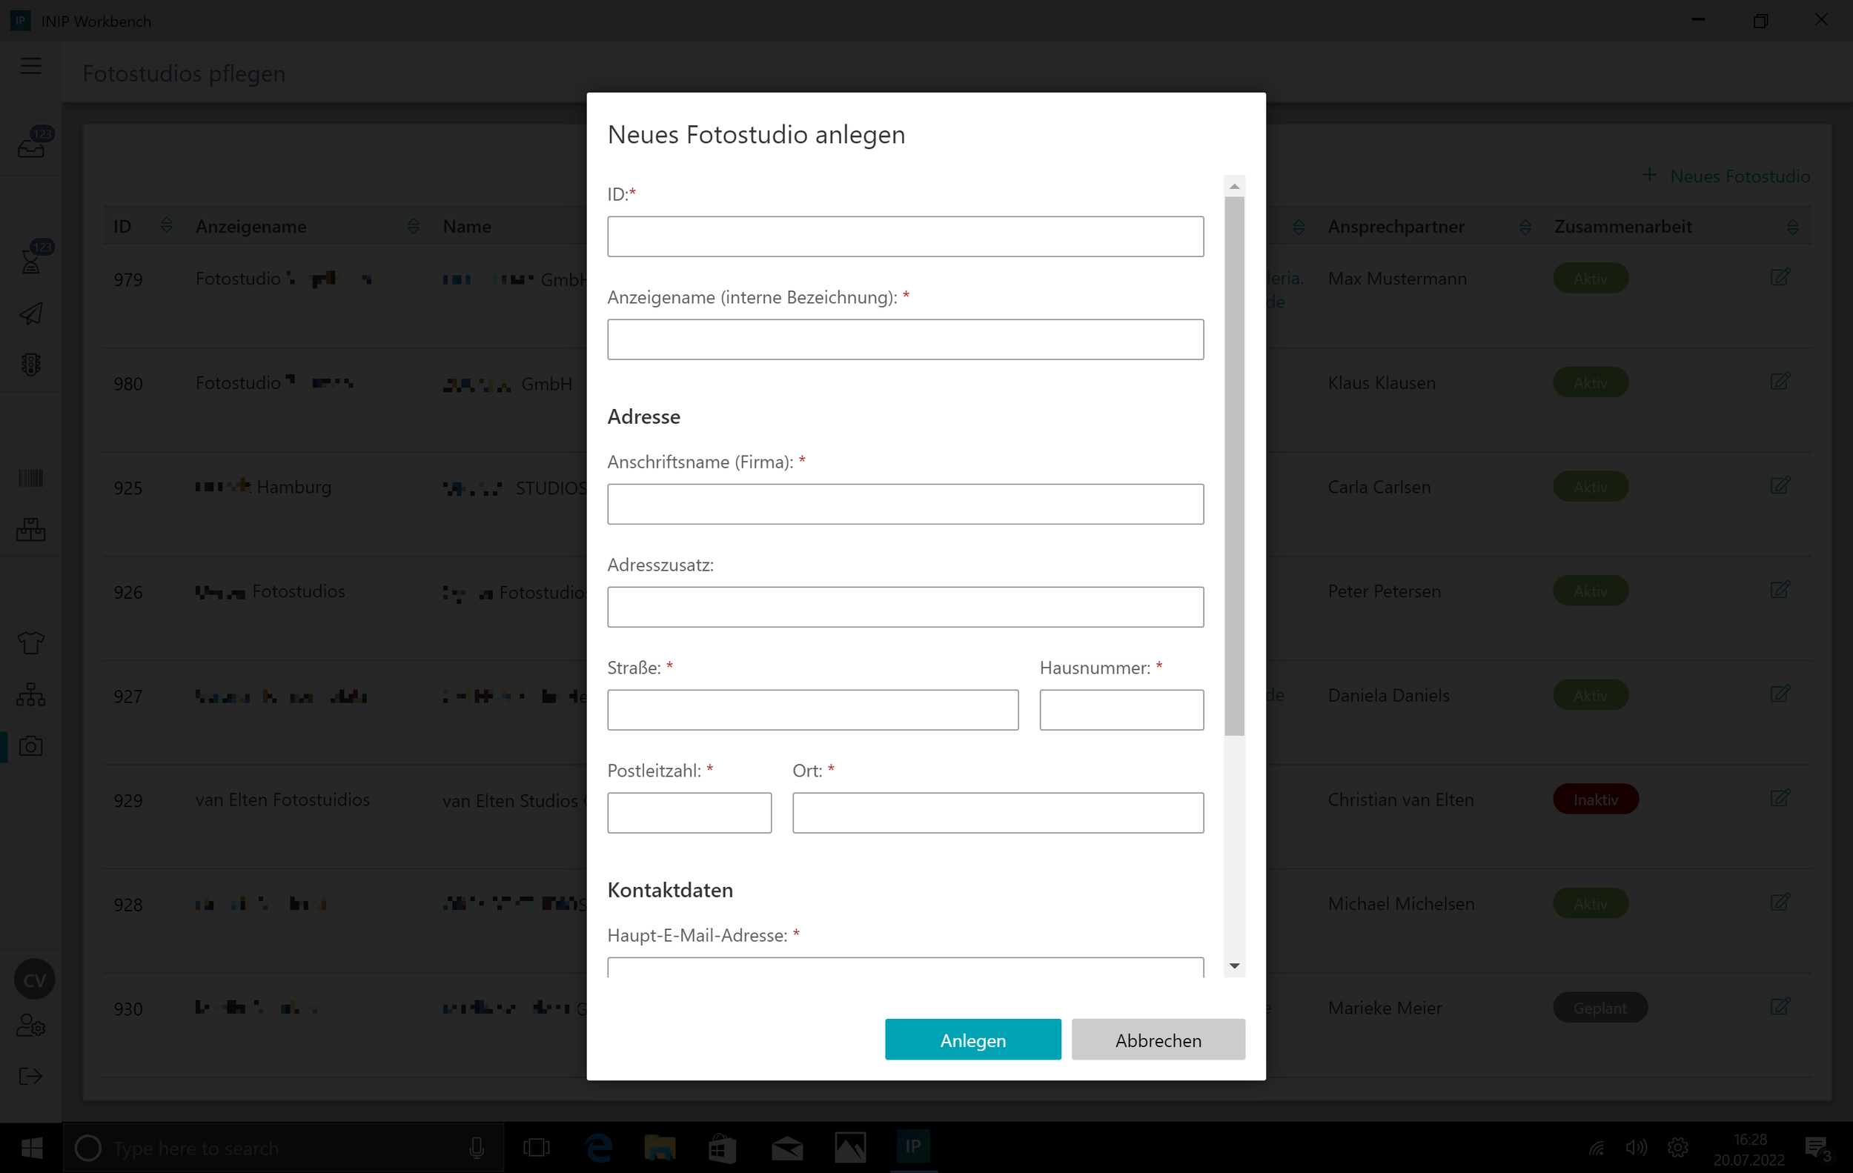
Task: Open the T-shirt icon in sidebar
Action: [31, 642]
